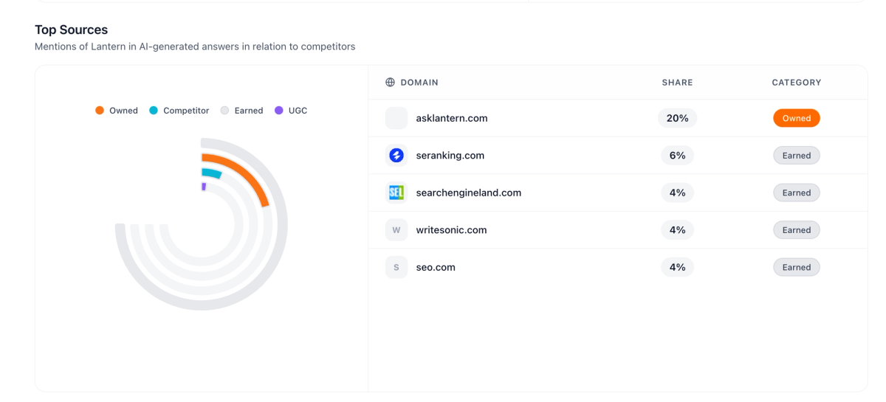The width and height of the screenshot is (886, 402).
Task: Click the gray Earned legend dot
Action: 225,111
